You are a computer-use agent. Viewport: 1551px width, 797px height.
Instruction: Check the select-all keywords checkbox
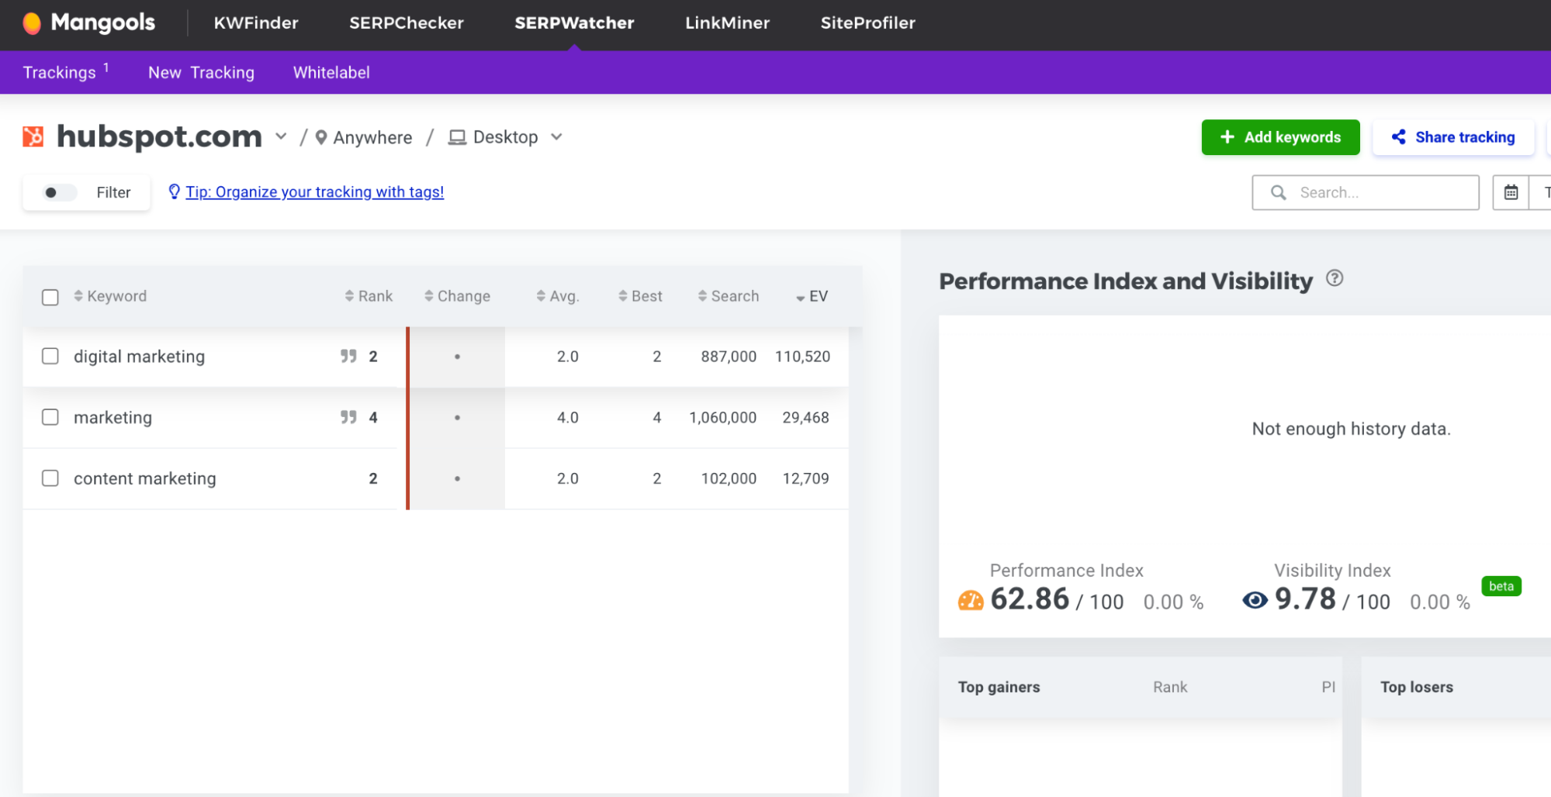[x=50, y=297]
